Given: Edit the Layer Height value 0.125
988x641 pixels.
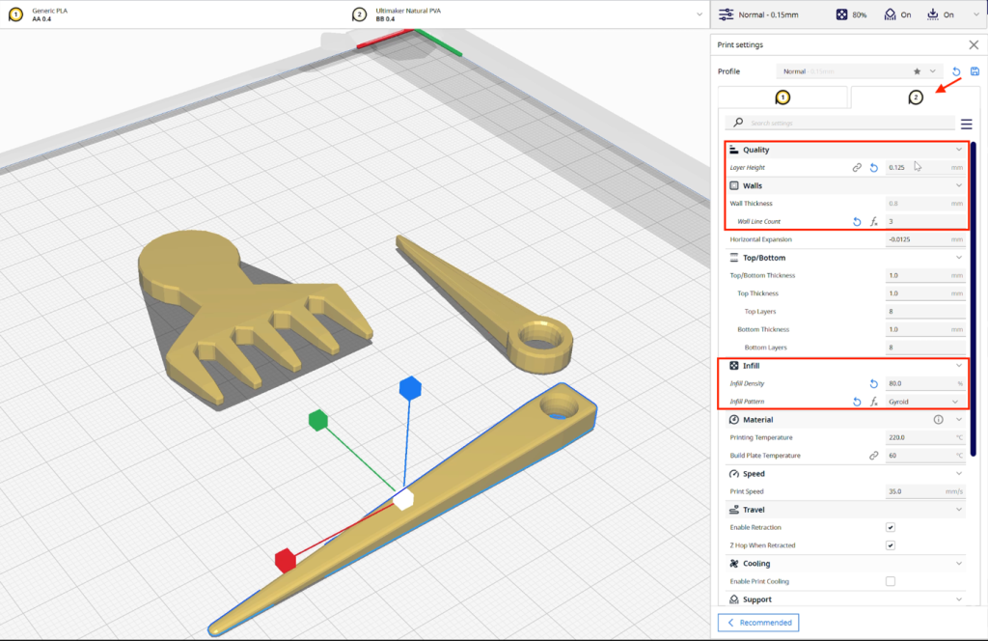Looking at the screenshot, I should [925, 168].
